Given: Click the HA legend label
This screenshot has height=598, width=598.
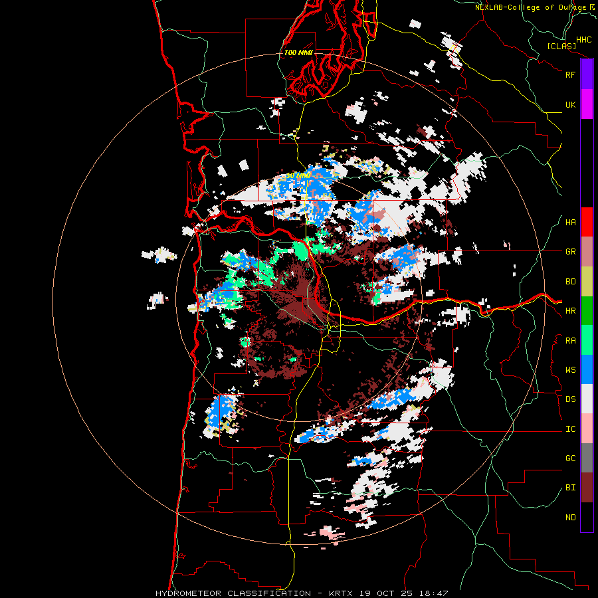Looking at the screenshot, I should pos(570,223).
